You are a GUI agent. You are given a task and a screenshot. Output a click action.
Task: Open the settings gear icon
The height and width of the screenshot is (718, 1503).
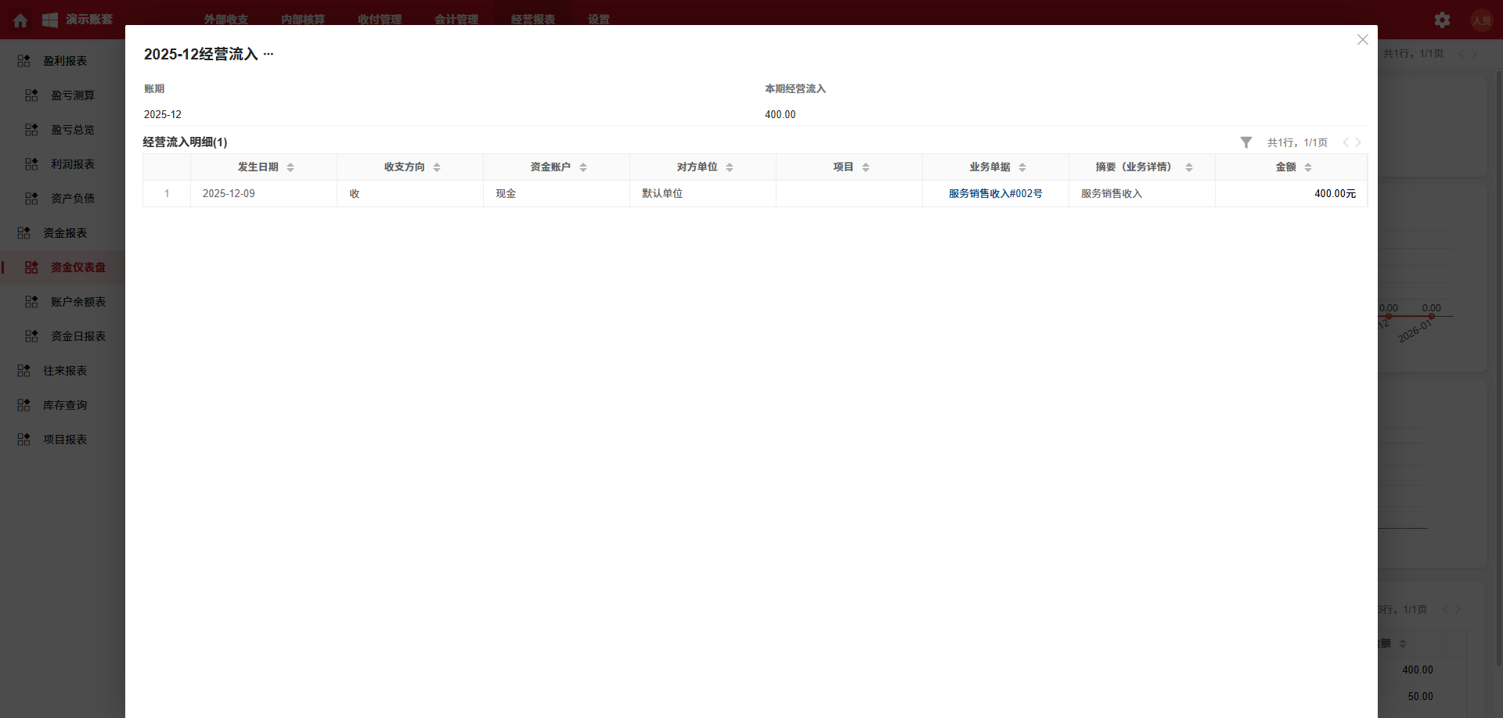pos(1442,20)
